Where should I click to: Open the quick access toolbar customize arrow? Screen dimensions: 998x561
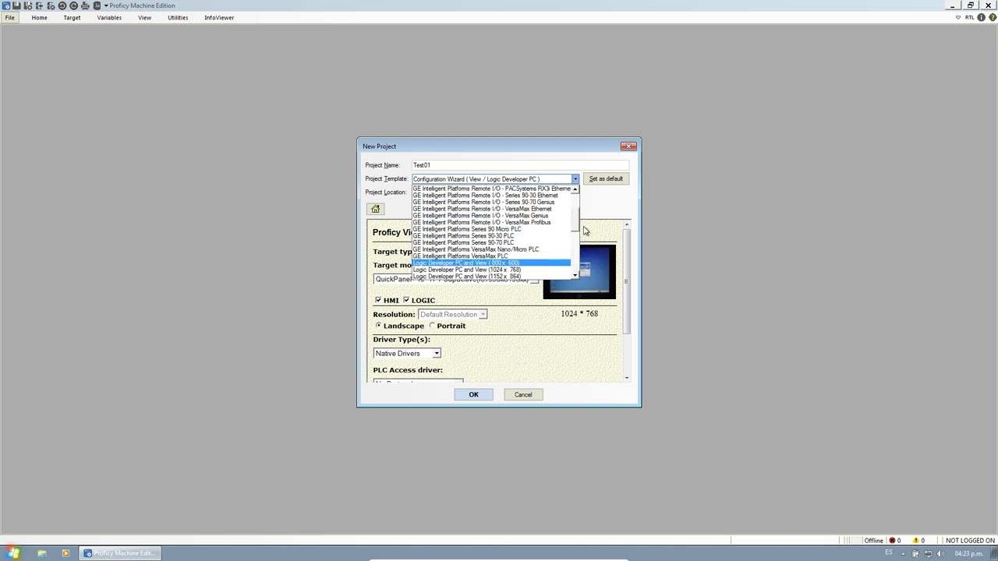[105, 5]
